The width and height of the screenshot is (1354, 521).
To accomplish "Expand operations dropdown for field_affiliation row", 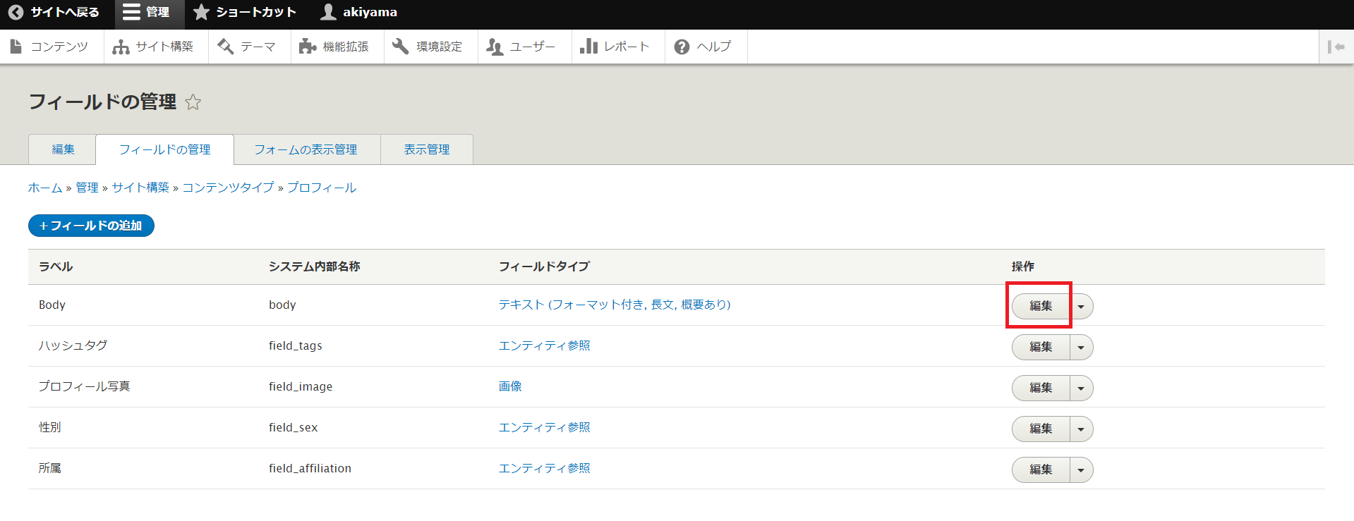I will click(1081, 470).
